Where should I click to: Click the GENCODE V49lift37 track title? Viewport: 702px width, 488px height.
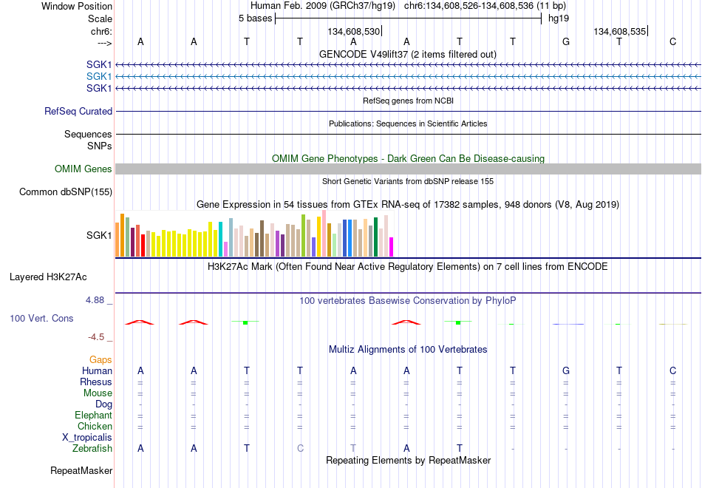[408, 54]
